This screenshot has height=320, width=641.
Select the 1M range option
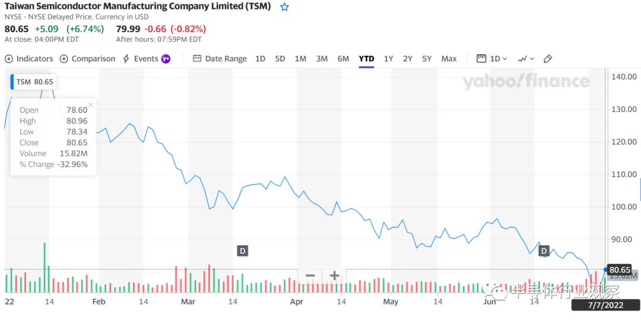(300, 59)
